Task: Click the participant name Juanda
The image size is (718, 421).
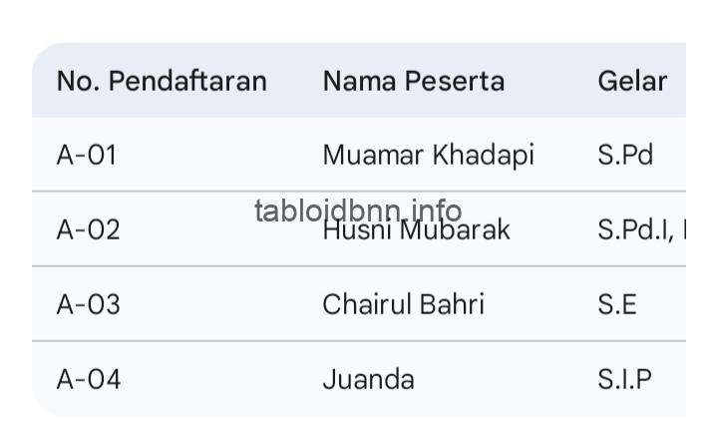Action: pyautogui.click(x=368, y=379)
